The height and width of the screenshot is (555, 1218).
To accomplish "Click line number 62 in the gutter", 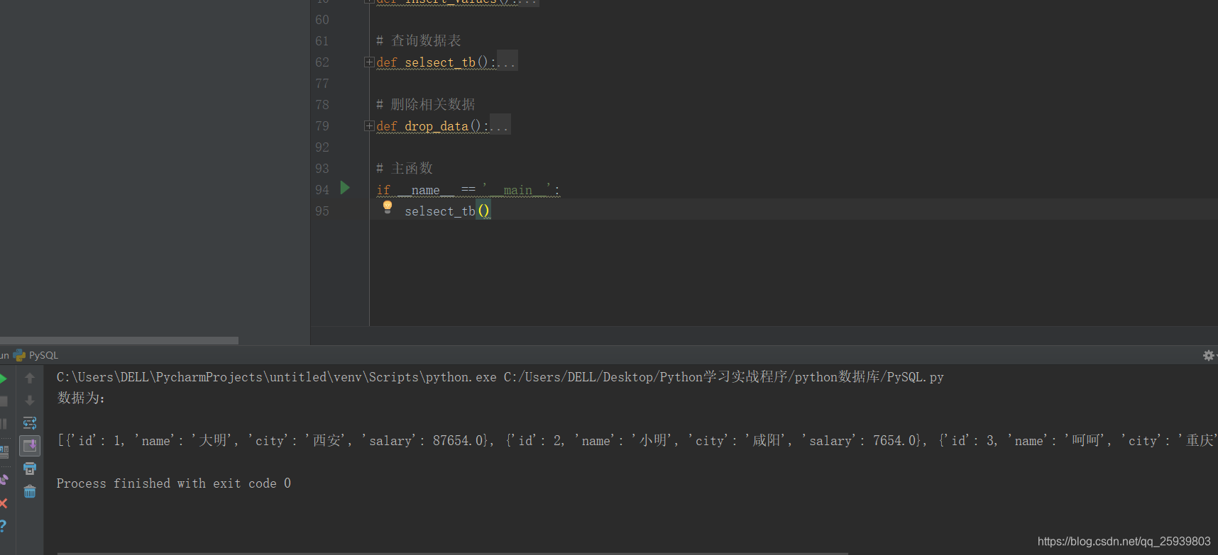I will click(x=322, y=62).
